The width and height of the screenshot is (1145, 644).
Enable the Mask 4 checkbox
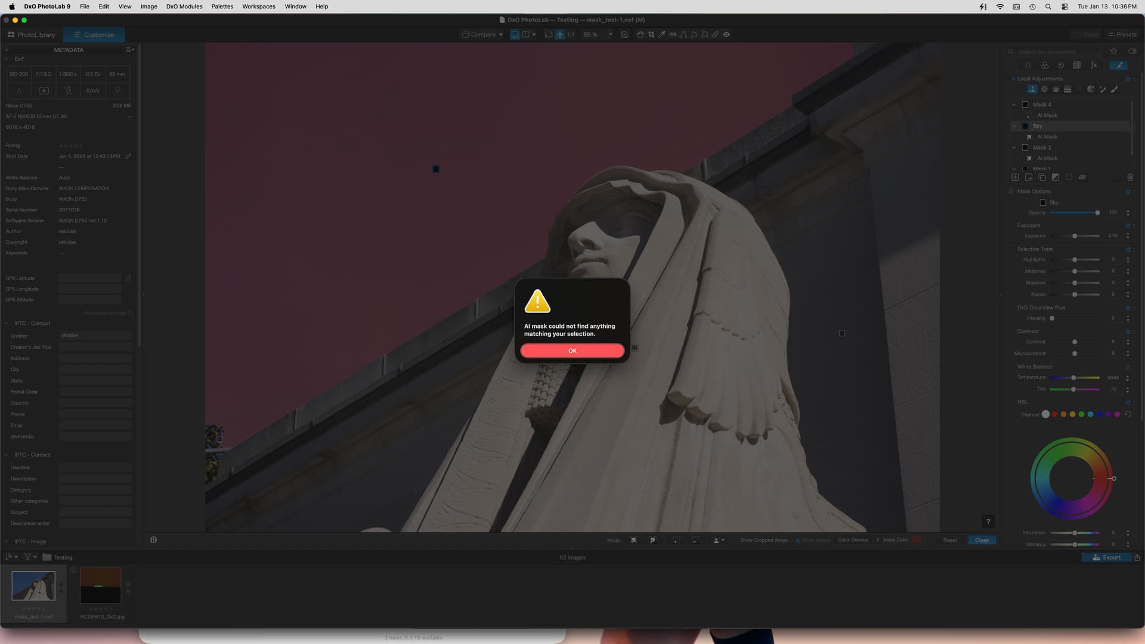point(1025,104)
